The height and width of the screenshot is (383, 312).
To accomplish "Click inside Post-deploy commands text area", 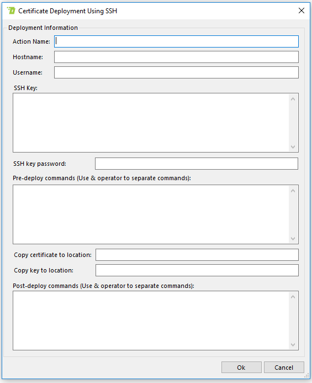I will point(151,321).
